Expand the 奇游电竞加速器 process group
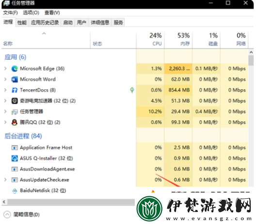The image size is (256, 224). pos(5,101)
